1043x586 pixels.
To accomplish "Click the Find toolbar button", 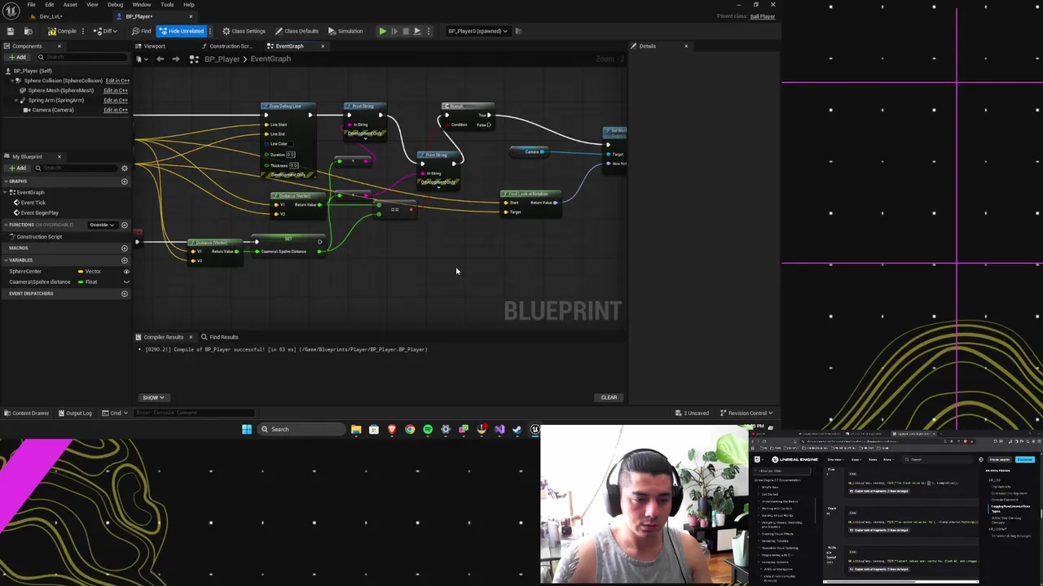I will point(141,31).
